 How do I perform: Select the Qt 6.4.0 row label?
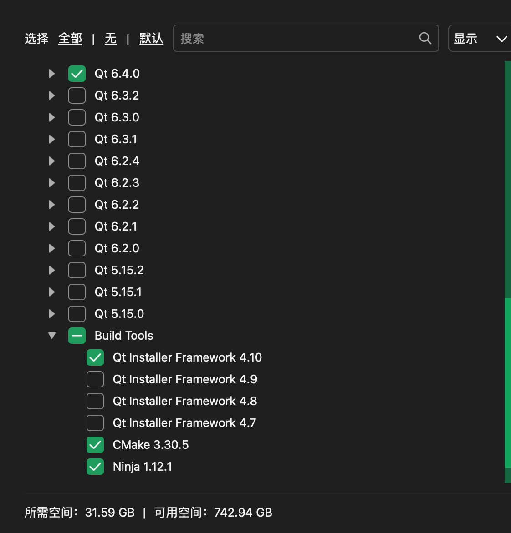click(x=117, y=74)
